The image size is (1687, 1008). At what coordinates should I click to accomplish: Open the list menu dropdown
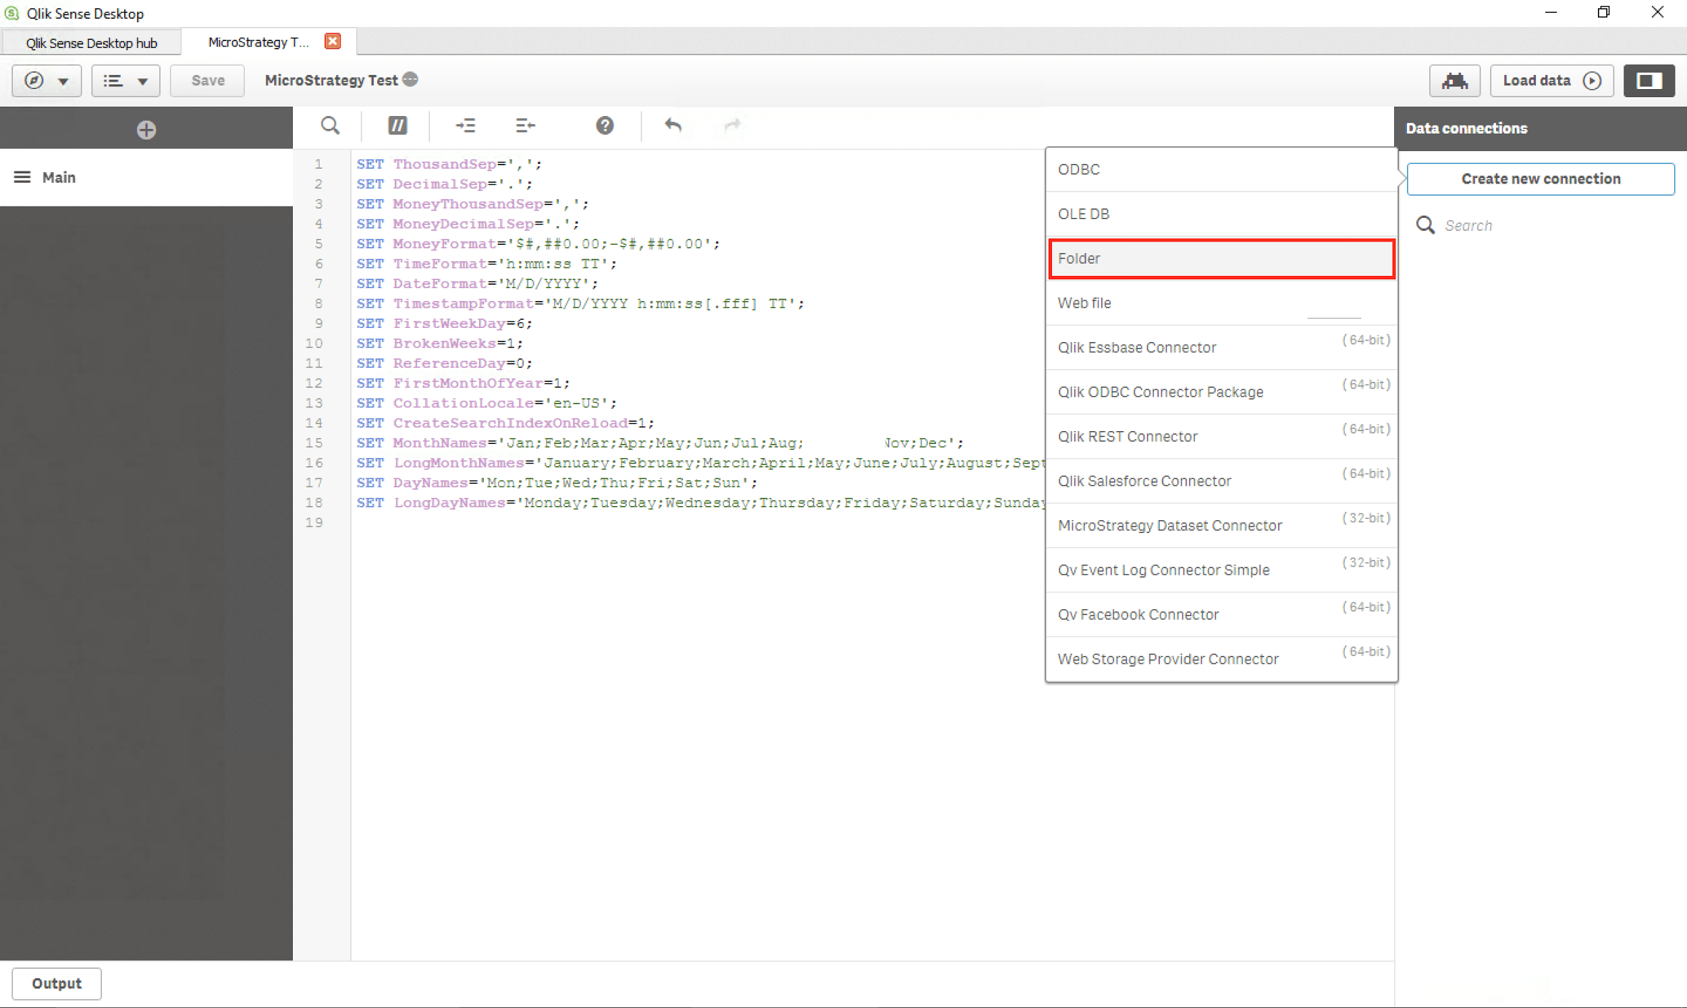click(x=126, y=81)
